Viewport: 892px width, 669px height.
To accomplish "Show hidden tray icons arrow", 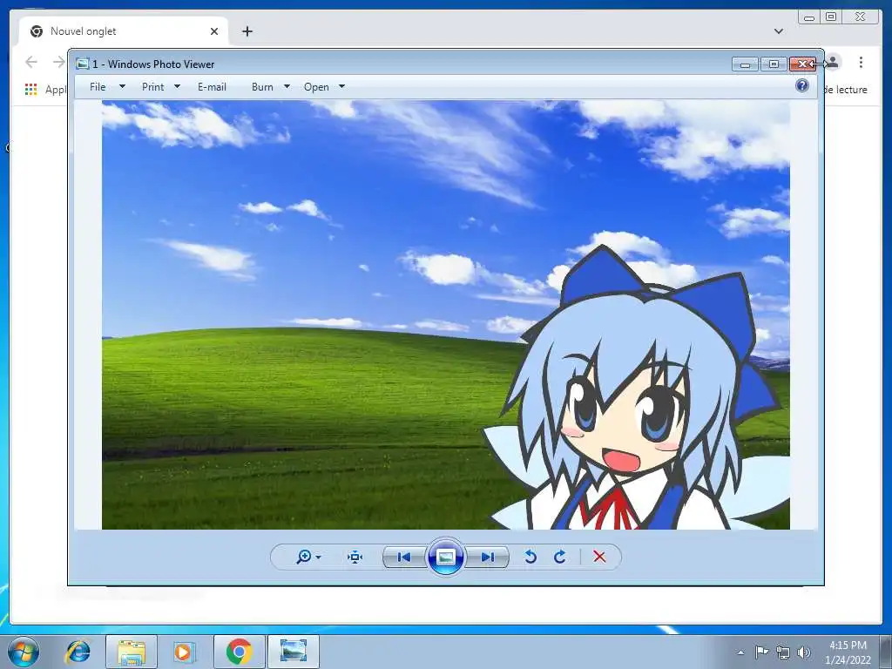I will pyautogui.click(x=740, y=652).
